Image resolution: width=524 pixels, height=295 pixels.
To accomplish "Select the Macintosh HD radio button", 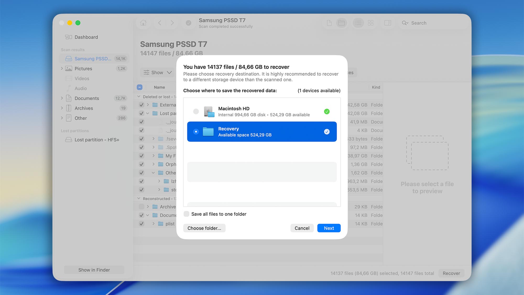I will tap(196, 111).
